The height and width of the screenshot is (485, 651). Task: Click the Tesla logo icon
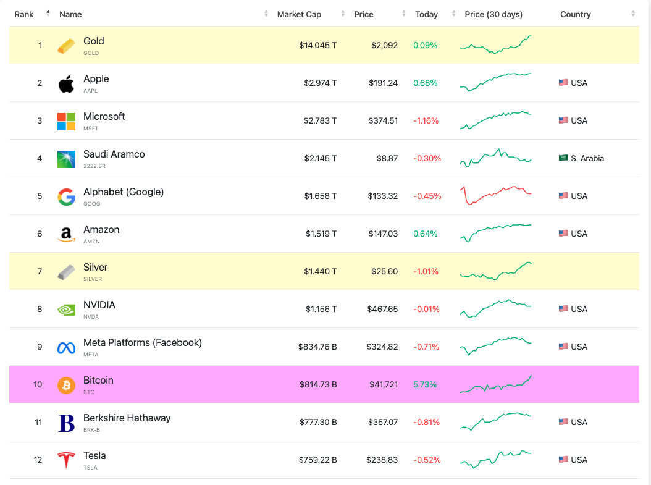(x=66, y=460)
